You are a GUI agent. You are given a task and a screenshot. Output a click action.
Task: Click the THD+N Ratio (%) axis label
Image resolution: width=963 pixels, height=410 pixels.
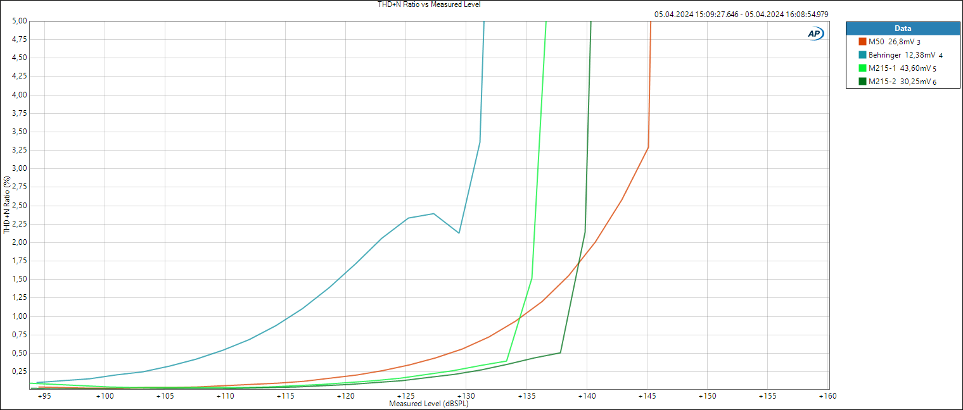[8, 206]
